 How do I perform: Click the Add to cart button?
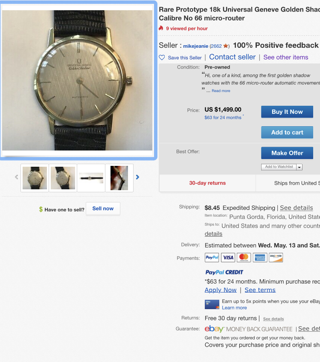click(x=287, y=132)
